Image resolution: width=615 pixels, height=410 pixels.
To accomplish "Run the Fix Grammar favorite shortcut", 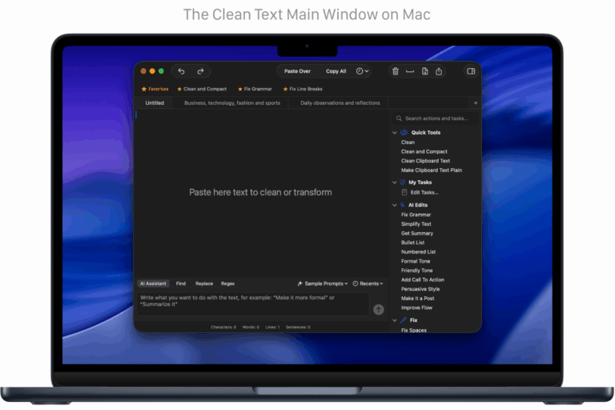I will coord(255,89).
